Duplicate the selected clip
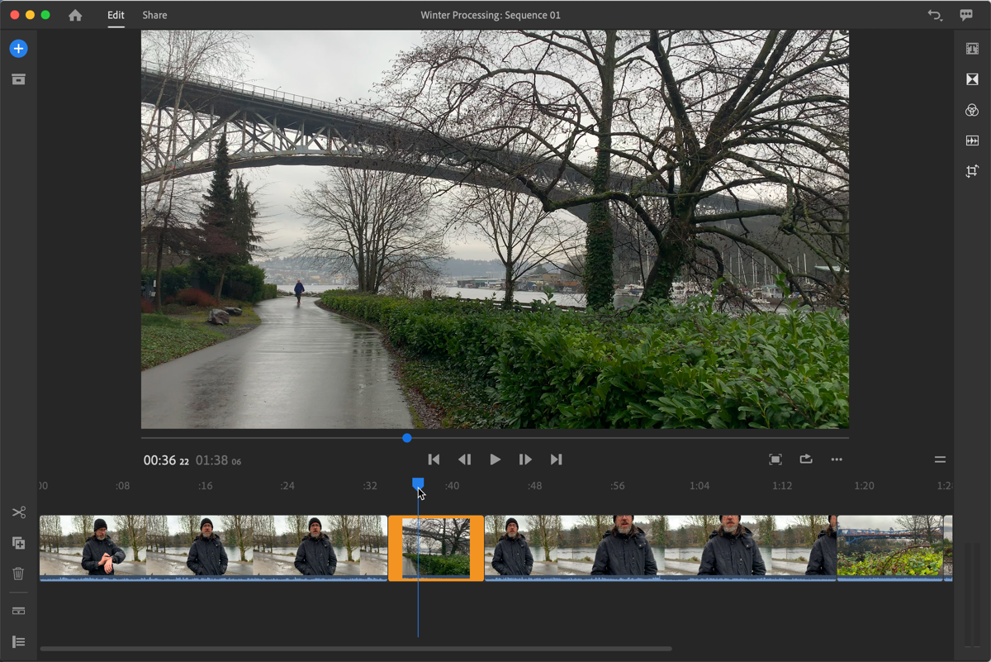Screen dimensions: 991x662 18,543
